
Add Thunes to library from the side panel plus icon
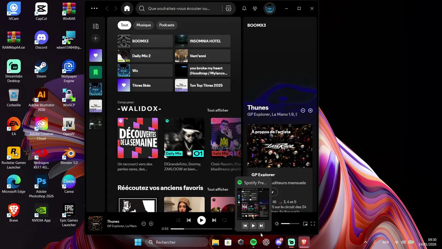coord(310,111)
